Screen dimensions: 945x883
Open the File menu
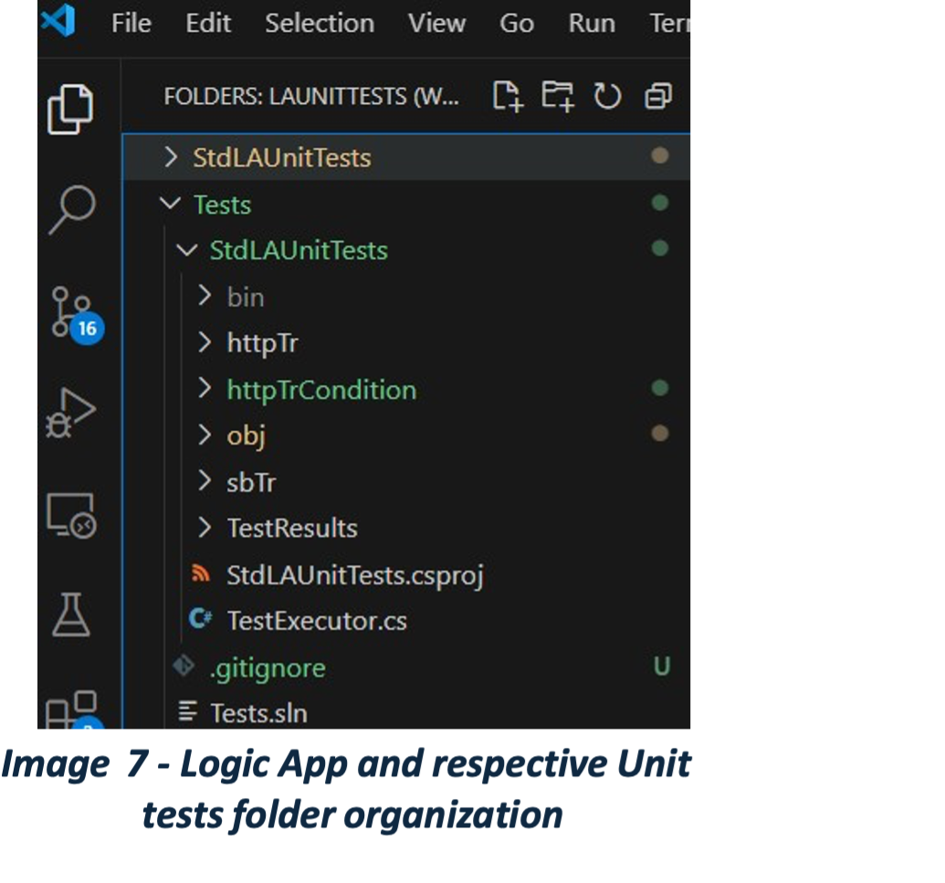[x=131, y=23]
